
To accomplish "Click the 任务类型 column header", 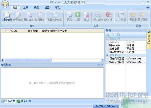I will [33, 31].
